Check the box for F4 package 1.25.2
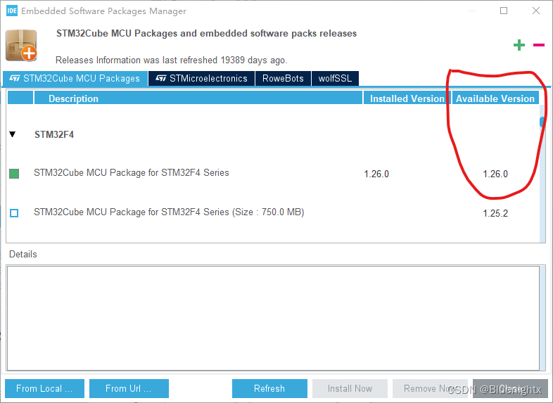This screenshot has height=403, width=553. pos(14,213)
